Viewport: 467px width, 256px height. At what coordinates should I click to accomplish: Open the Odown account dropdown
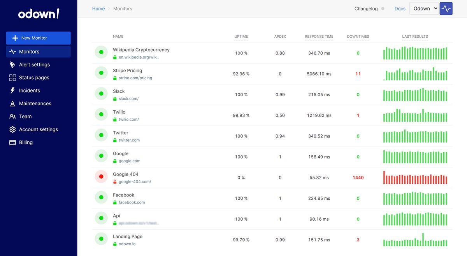coord(424,9)
